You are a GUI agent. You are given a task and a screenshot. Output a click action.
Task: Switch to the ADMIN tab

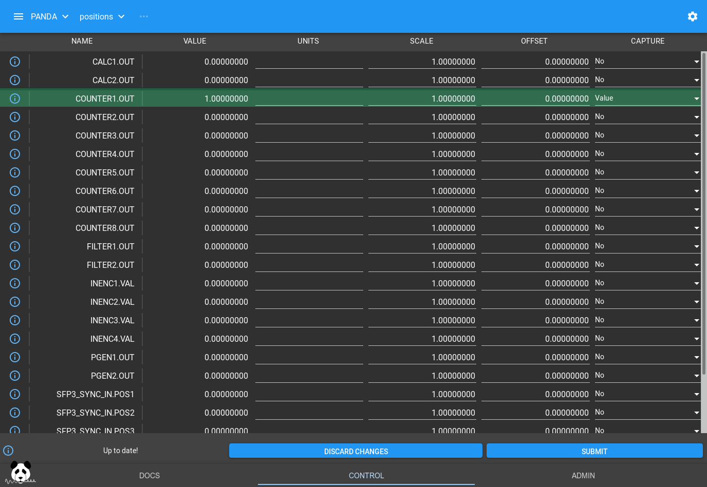click(583, 476)
